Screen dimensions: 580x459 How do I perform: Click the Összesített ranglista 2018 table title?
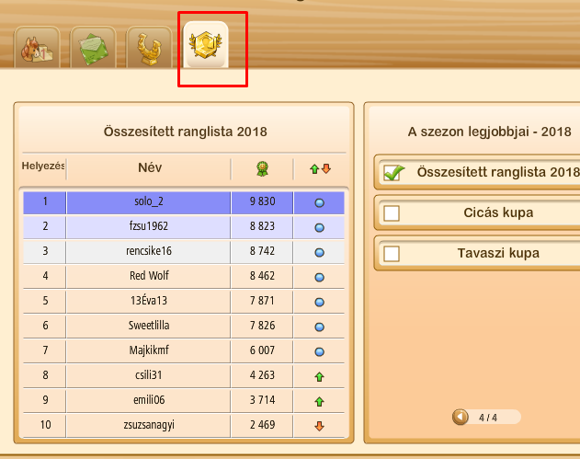185,132
